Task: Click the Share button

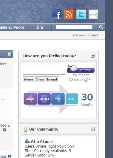Action: pyautogui.click(x=28, y=79)
